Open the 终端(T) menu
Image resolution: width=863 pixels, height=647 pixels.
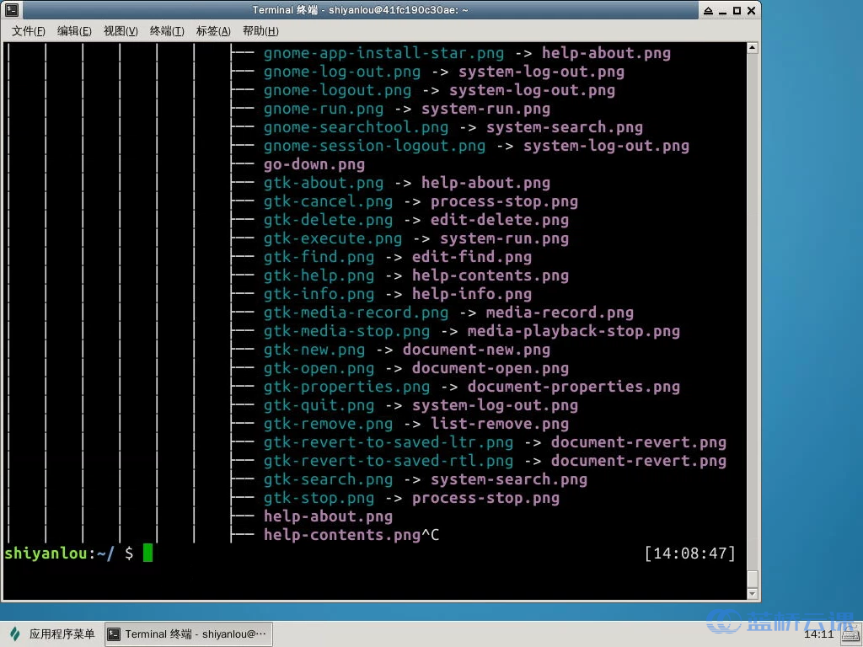[x=167, y=31]
